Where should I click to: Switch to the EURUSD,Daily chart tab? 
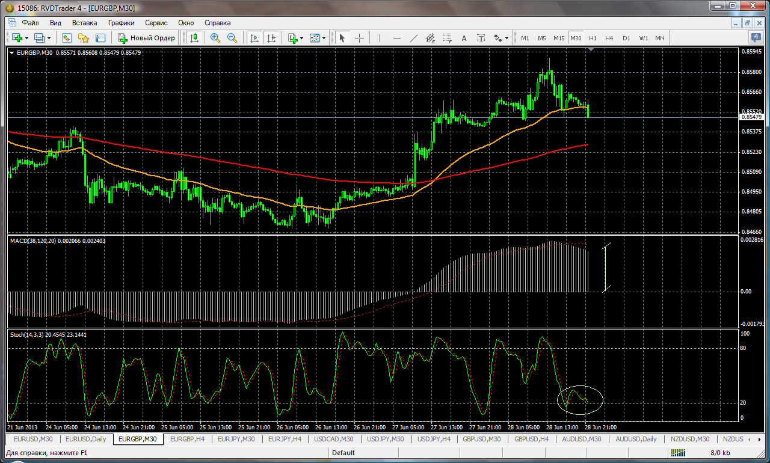click(85, 439)
